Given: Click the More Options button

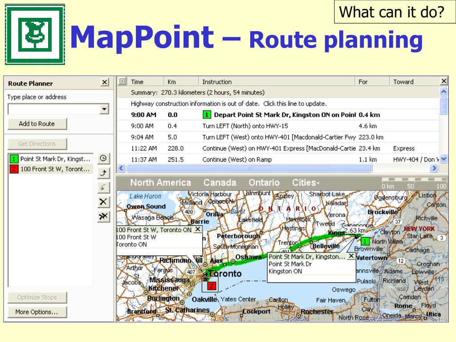Looking at the screenshot, I should pos(37,312).
